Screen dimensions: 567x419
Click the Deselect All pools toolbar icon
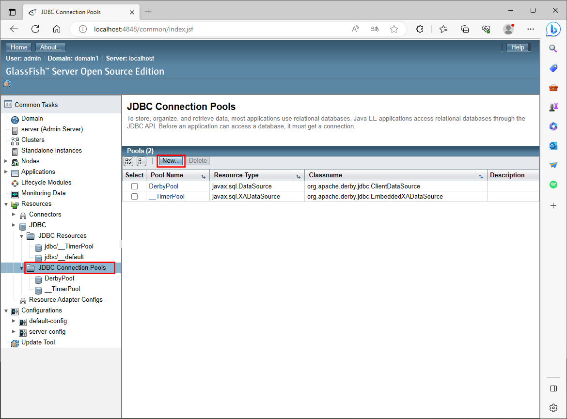(x=141, y=161)
